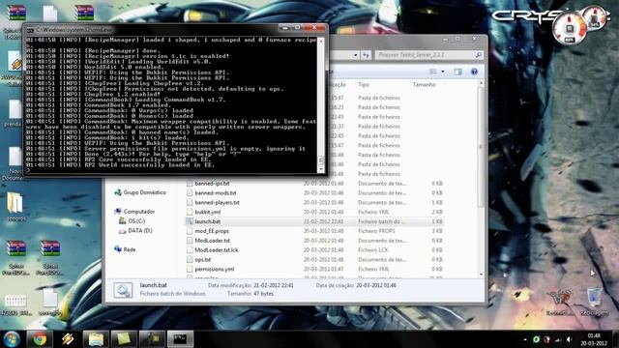The image size is (619, 348).
Task: Click the launch.bat thumbnail in details pane
Action: tap(123, 290)
